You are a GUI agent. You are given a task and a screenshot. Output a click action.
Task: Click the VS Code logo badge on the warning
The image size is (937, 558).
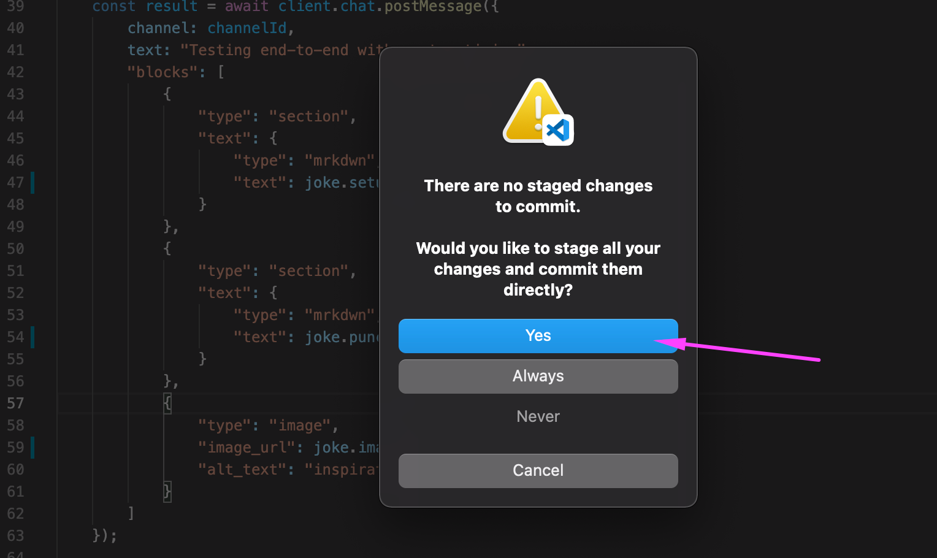click(x=559, y=131)
